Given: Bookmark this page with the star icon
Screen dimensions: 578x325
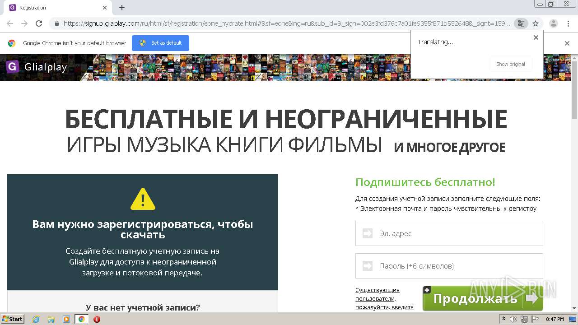Looking at the screenshot, I should (x=536, y=23).
